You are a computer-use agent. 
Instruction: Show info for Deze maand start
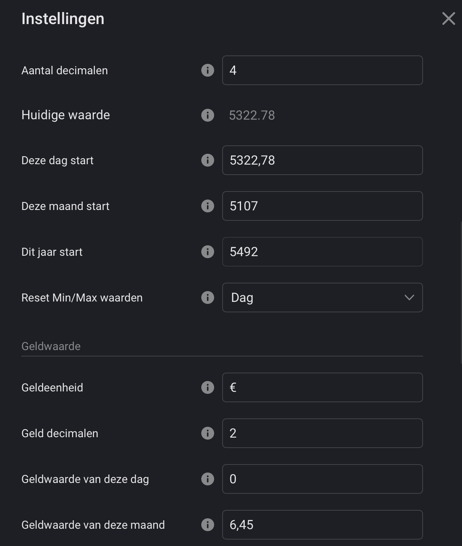pos(207,206)
